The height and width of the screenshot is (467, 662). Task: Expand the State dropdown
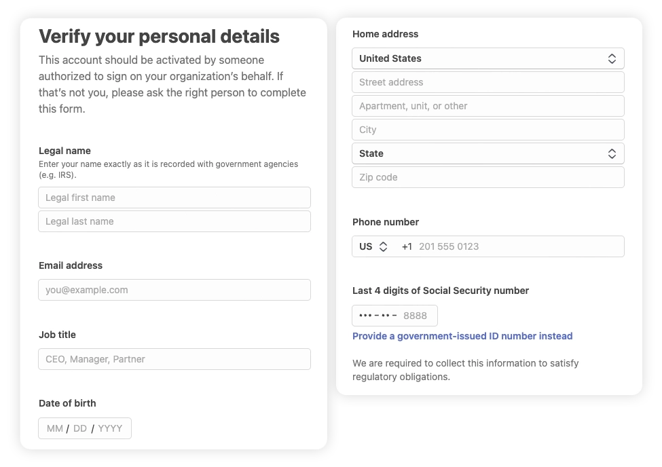[475, 153]
